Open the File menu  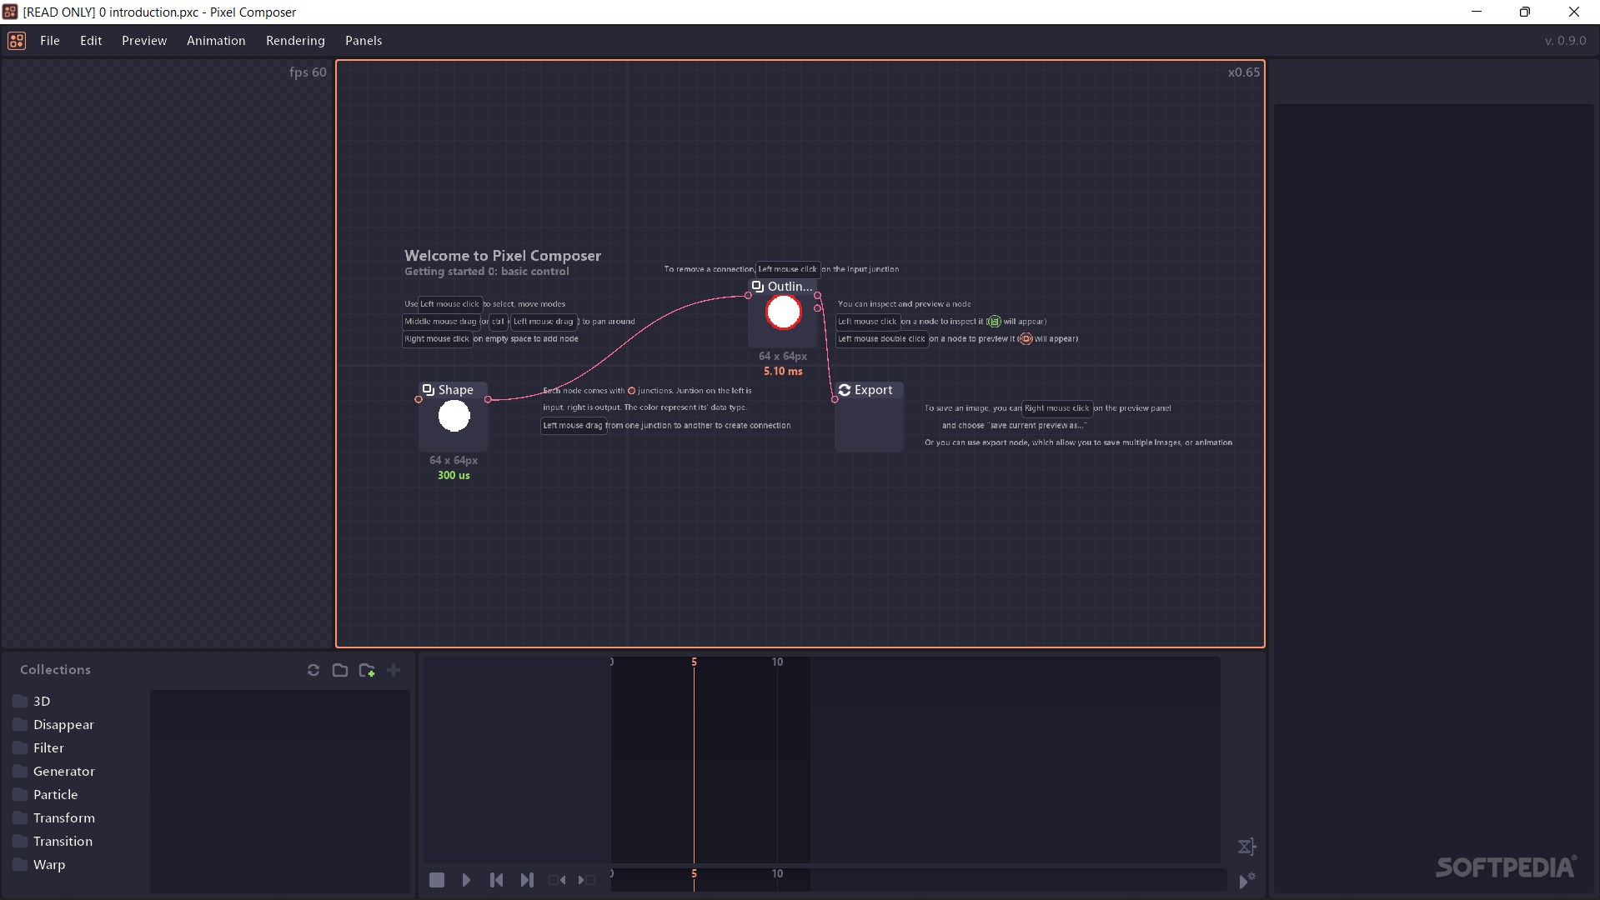point(50,40)
